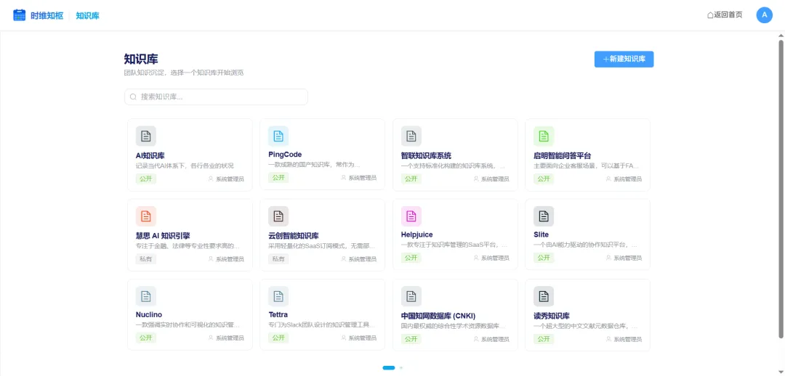
Task: Click the user icon on 云创智能知识库 card
Action: point(343,259)
